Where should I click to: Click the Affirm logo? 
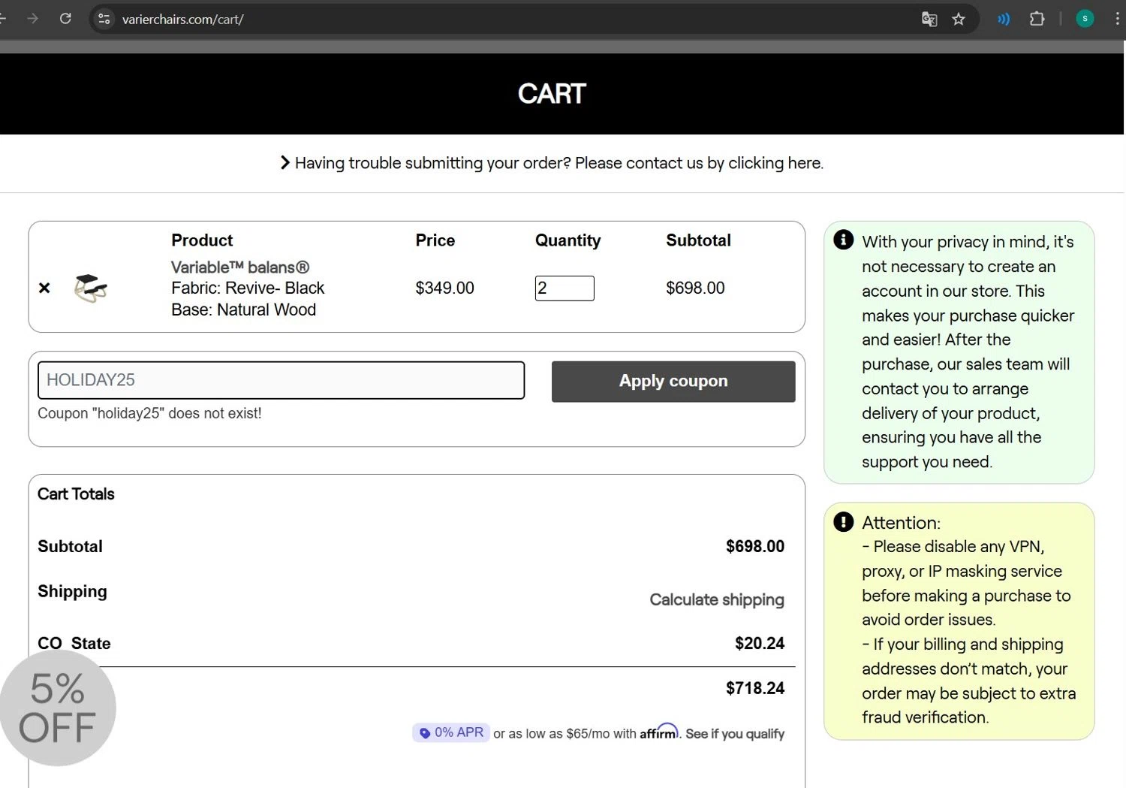659,731
